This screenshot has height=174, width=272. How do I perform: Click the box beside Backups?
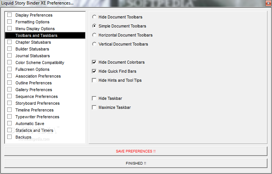point(9,137)
